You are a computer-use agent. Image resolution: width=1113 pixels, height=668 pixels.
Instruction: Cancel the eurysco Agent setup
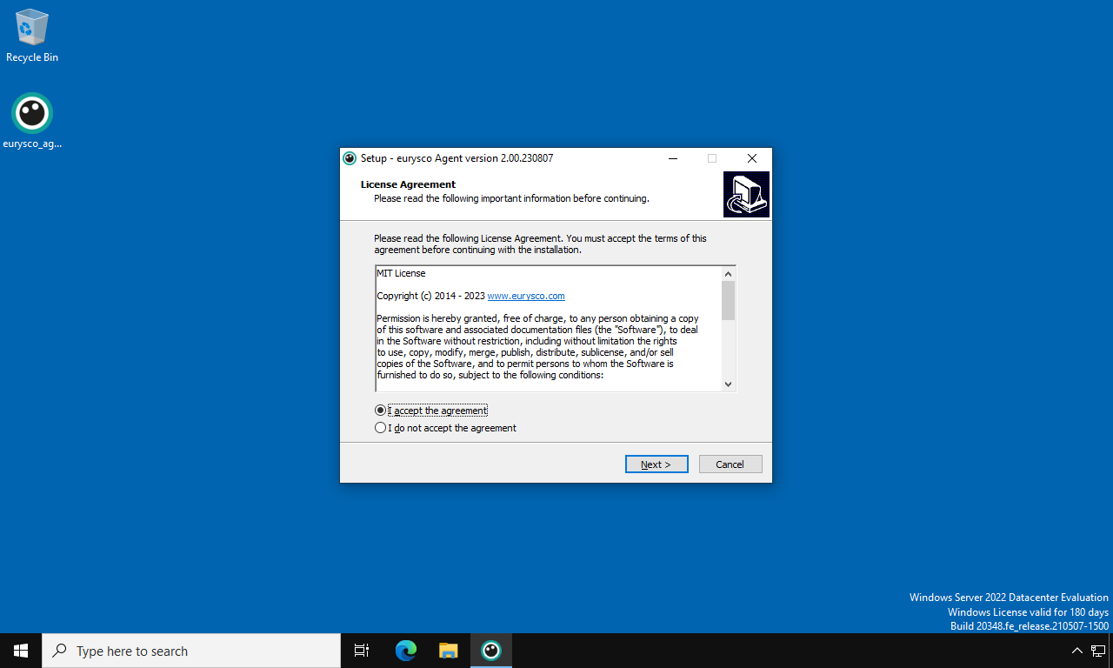[x=730, y=464]
